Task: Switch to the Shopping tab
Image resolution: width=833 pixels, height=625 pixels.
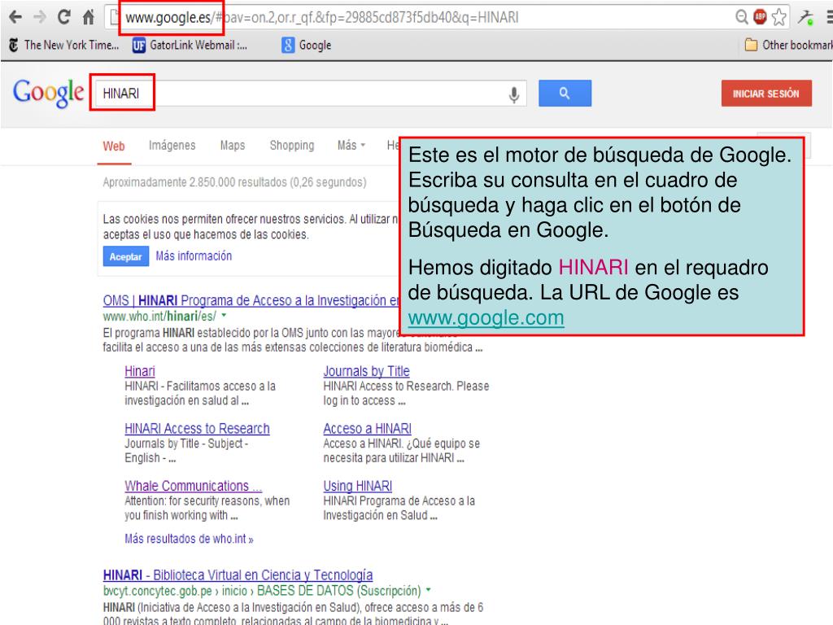Action: click(292, 146)
